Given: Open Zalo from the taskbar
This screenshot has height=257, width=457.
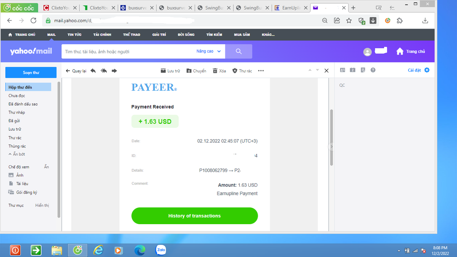Looking at the screenshot, I should pyautogui.click(x=161, y=250).
